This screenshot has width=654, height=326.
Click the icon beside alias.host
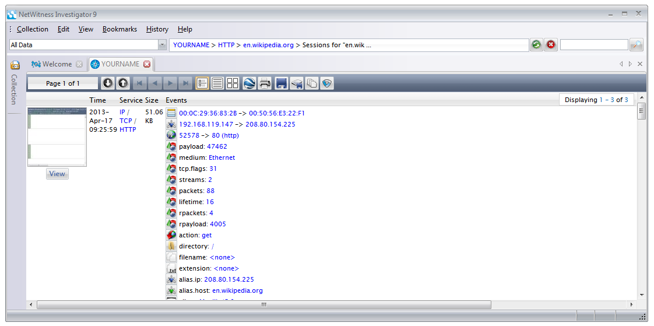171,290
